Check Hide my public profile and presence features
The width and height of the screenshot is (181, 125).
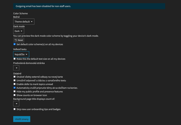pyautogui.click(x=14, y=91)
